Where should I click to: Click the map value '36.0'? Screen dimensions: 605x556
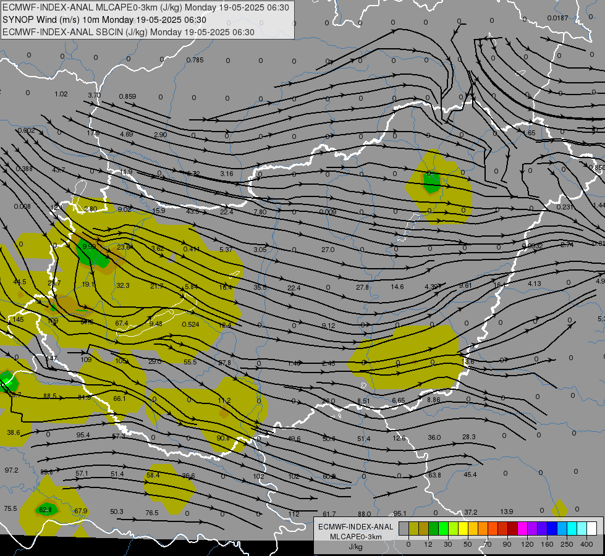(x=434, y=437)
